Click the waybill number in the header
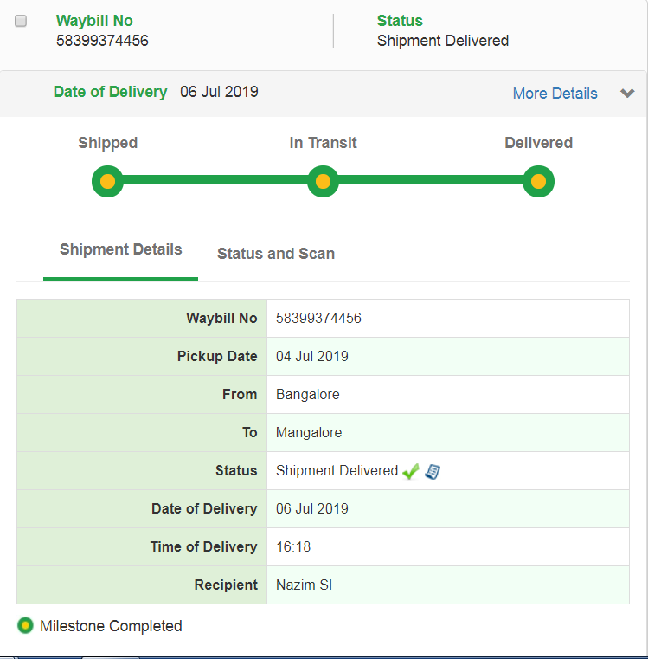This screenshot has width=648, height=659. coord(102,41)
